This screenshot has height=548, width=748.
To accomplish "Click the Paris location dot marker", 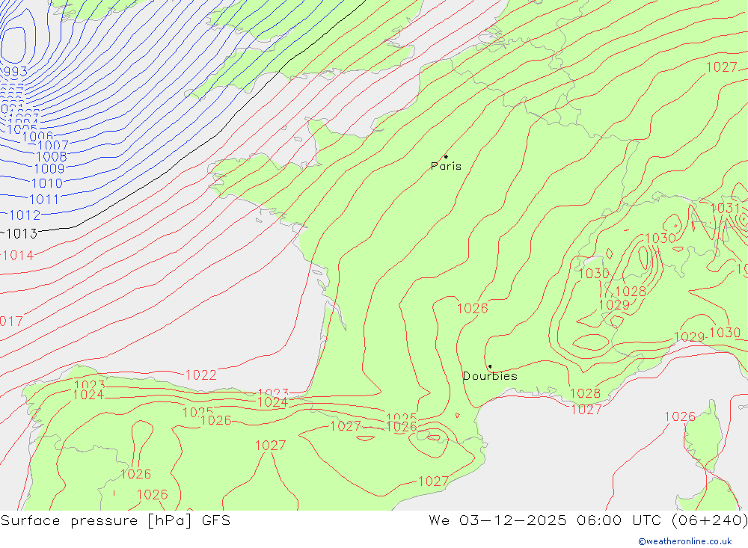I will click(x=446, y=156).
